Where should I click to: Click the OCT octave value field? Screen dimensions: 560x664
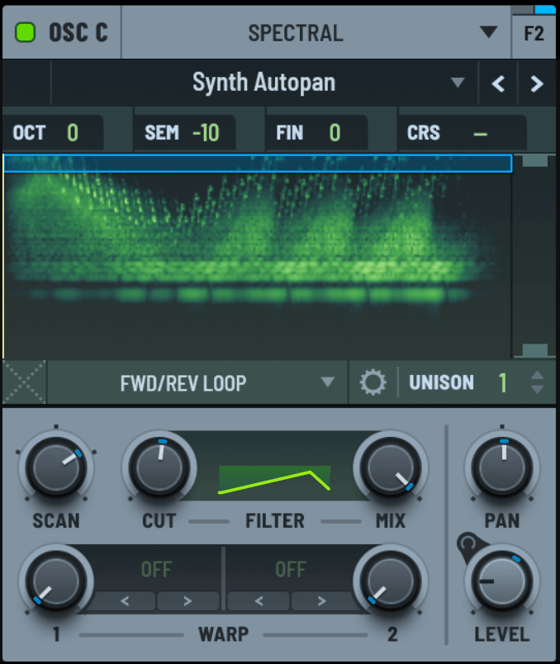click(x=73, y=133)
